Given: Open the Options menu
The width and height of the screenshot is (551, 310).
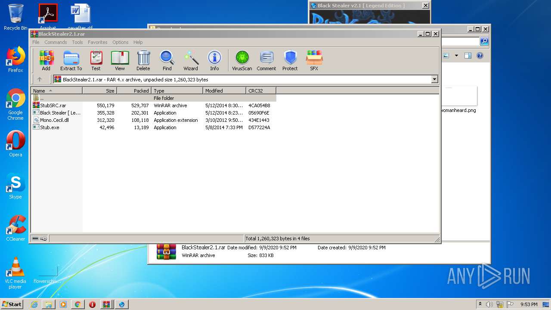Looking at the screenshot, I should (121, 42).
